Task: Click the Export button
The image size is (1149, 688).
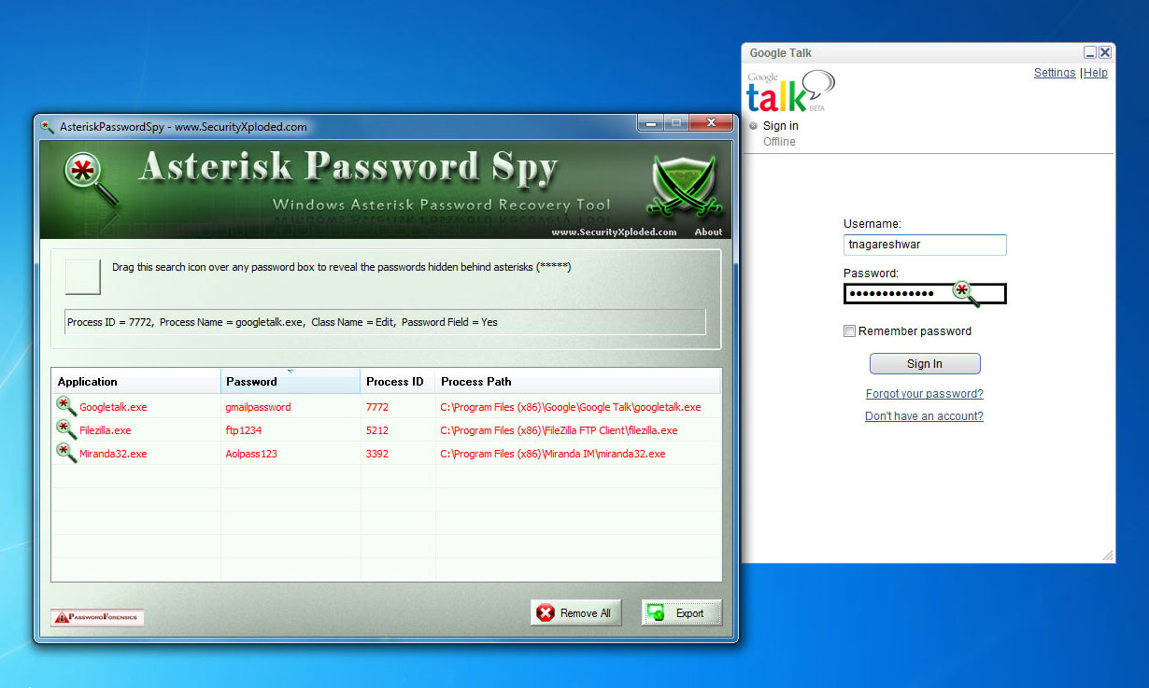Action: click(x=682, y=613)
